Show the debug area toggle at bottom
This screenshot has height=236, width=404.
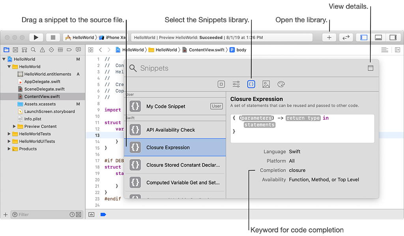(91, 214)
